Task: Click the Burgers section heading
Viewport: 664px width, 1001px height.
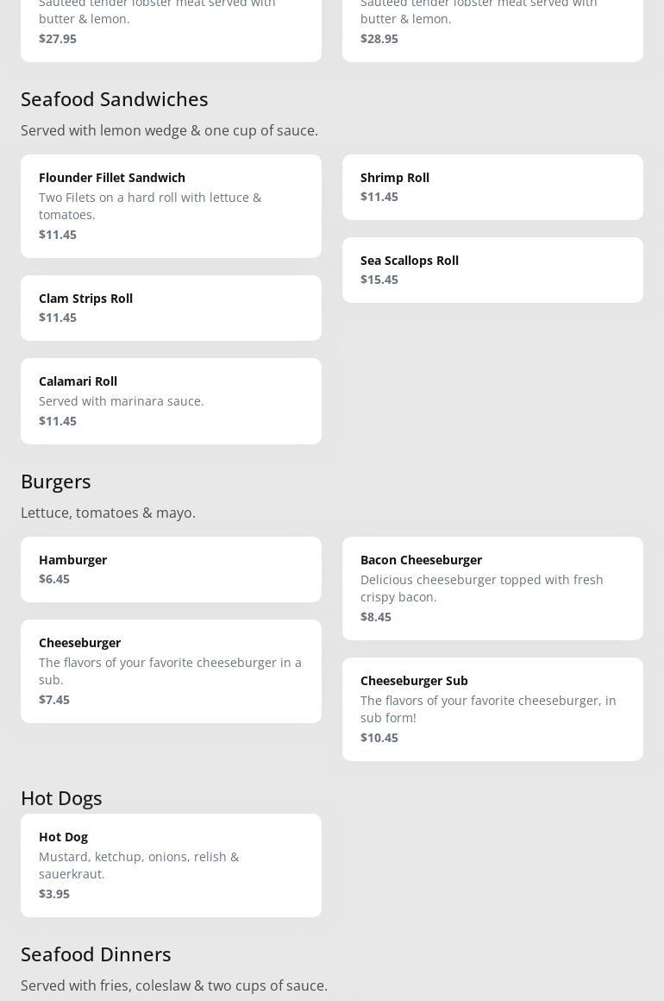Action: [56, 482]
